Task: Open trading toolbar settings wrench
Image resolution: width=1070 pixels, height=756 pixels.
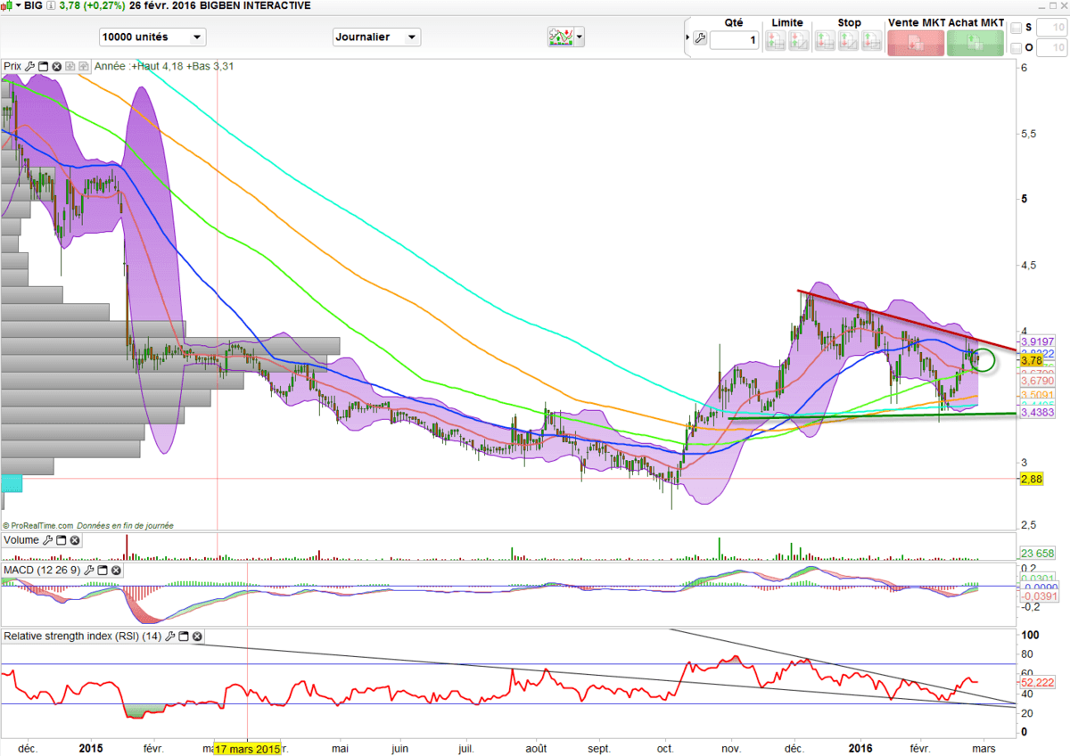Action: tap(700, 38)
